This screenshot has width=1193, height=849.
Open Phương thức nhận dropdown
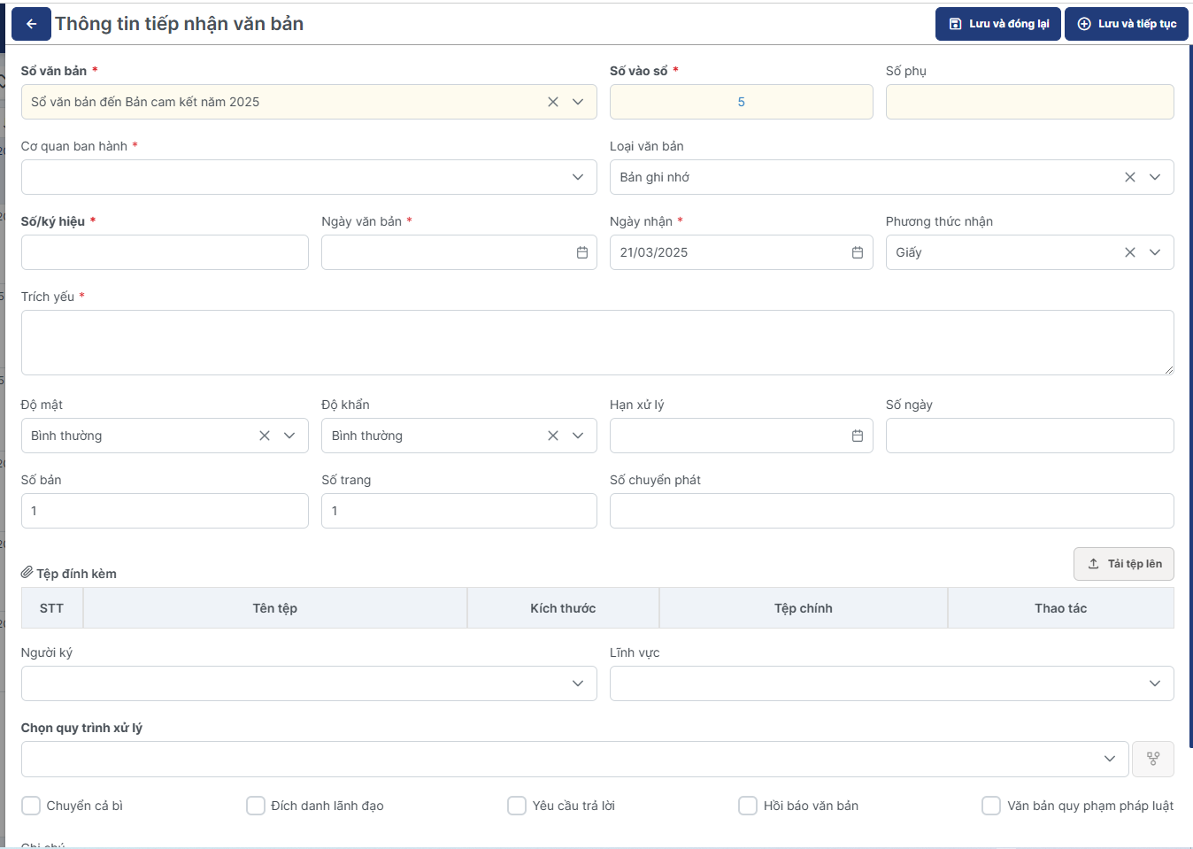[x=1155, y=252]
